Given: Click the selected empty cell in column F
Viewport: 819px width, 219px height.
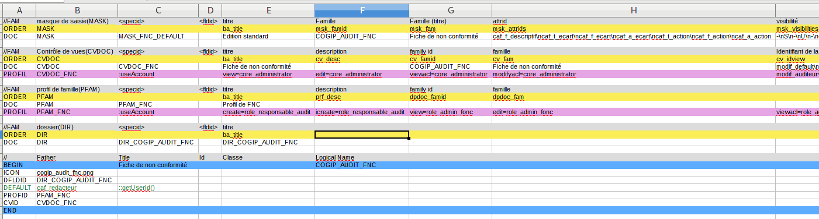Looking at the screenshot, I should click(361, 135).
